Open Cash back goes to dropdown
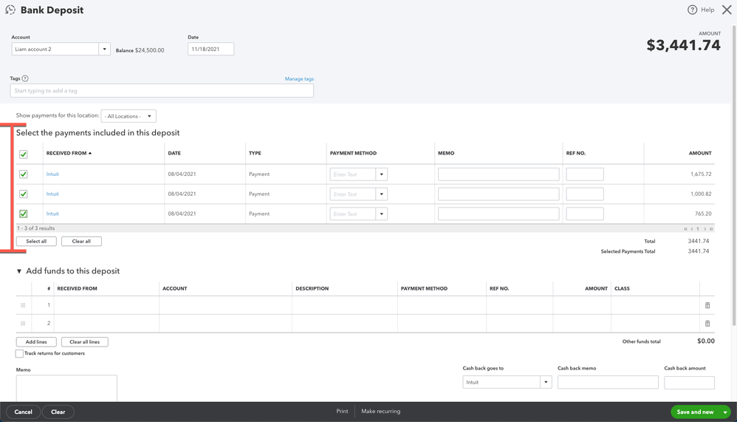Screen dimensions: 737x422 (x=546, y=382)
